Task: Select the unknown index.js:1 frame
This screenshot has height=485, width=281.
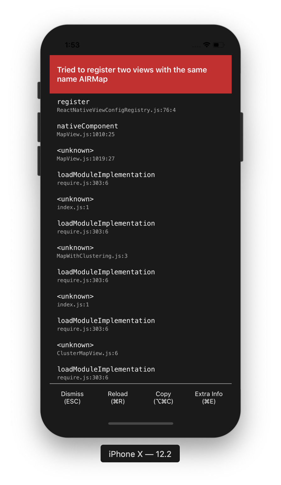Action: click(x=75, y=199)
